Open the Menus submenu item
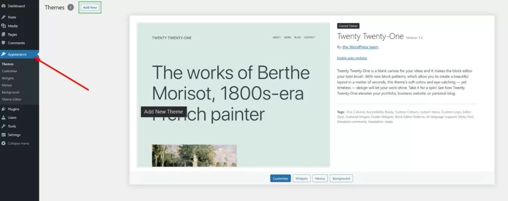 [x=7, y=85]
